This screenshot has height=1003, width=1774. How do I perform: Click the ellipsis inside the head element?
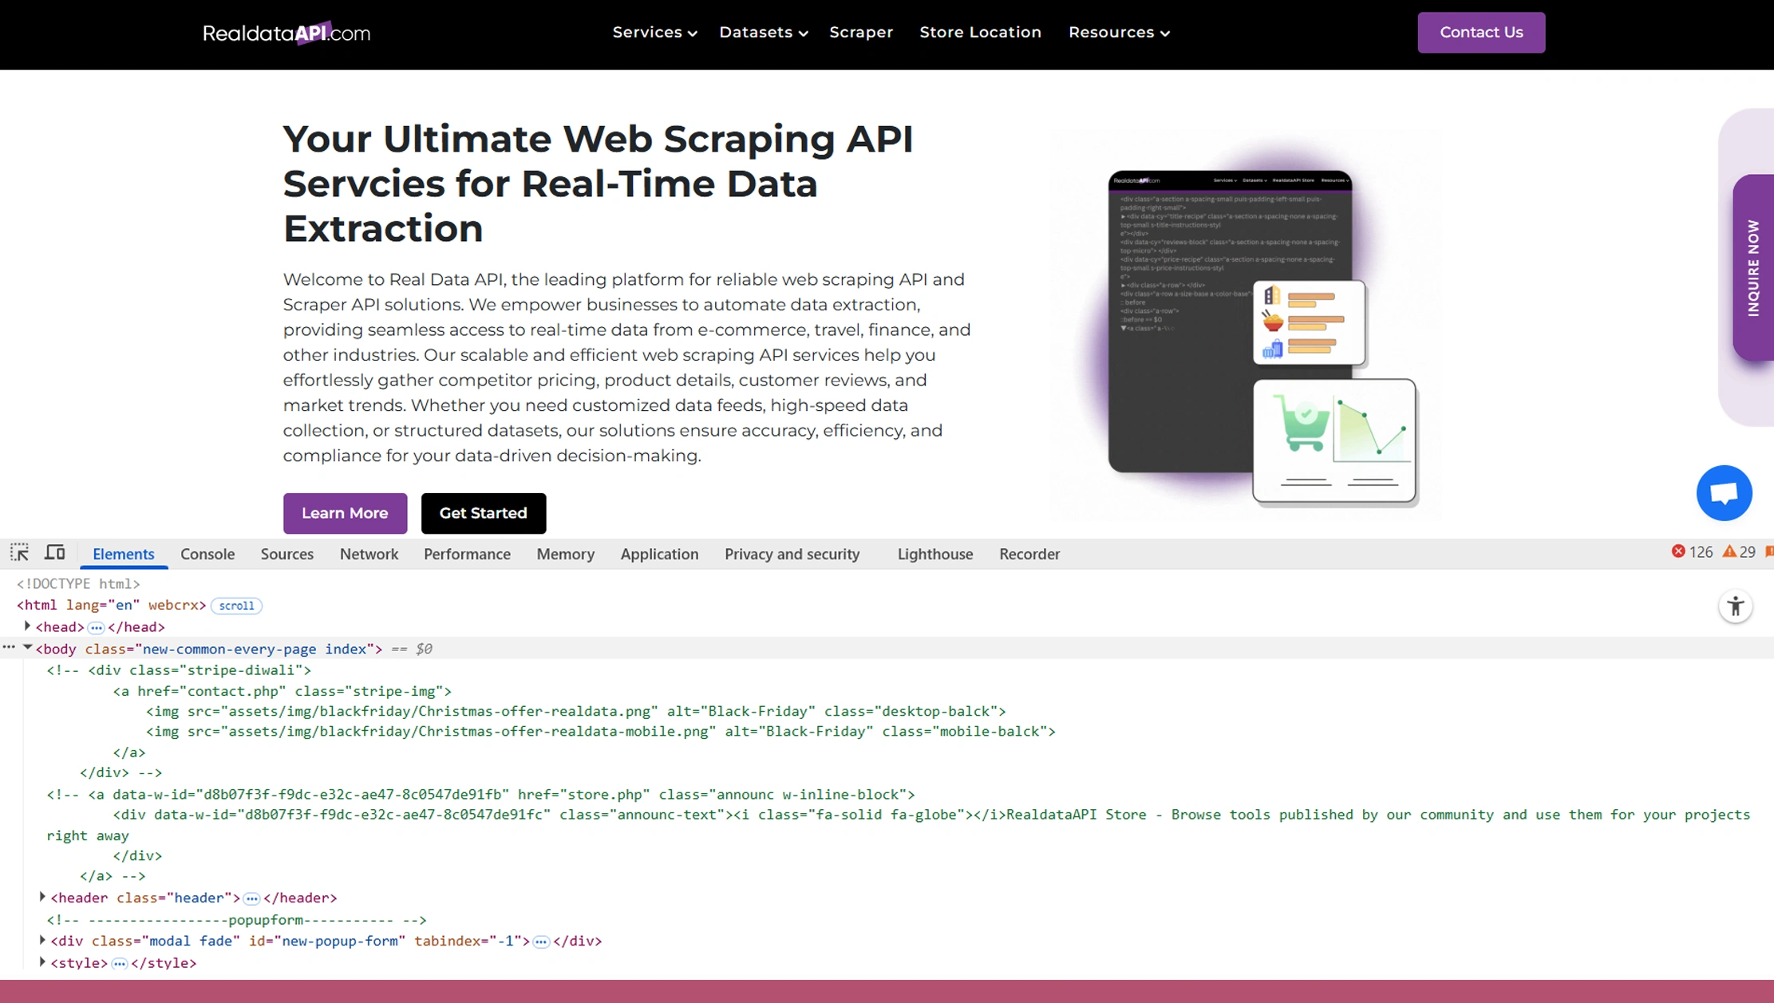pos(97,627)
